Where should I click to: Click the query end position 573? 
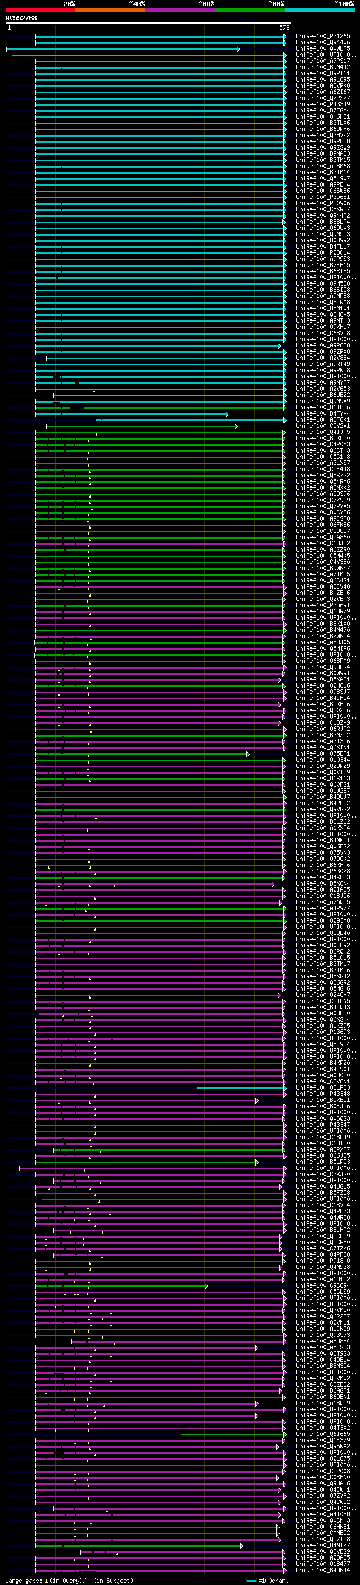pos(283,28)
